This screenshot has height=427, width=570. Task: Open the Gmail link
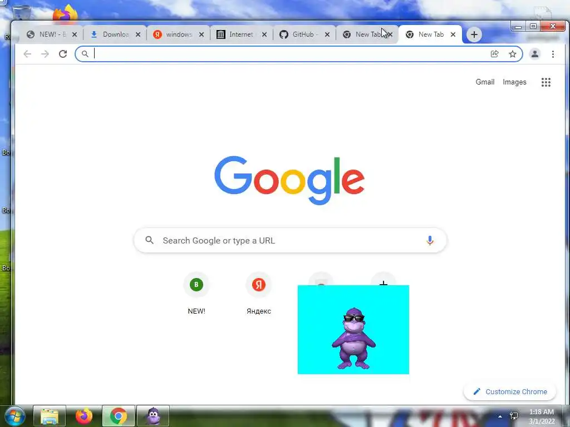click(x=485, y=82)
